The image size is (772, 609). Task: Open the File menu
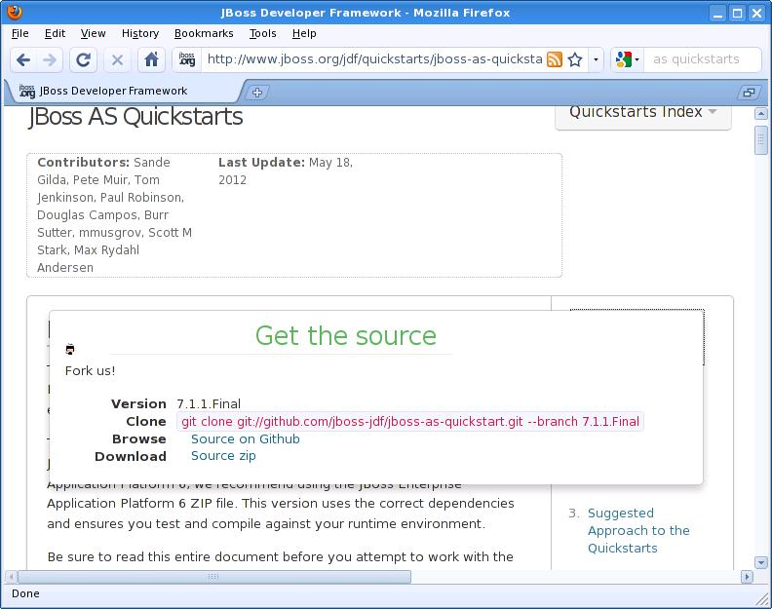tap(19, 33)
